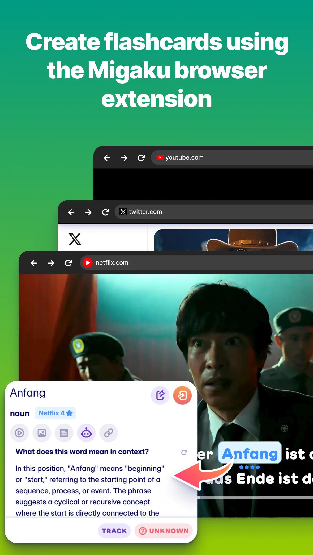Click forward arrow in youtube.com browser window
313x555 pixels.
tap(124, 158)
